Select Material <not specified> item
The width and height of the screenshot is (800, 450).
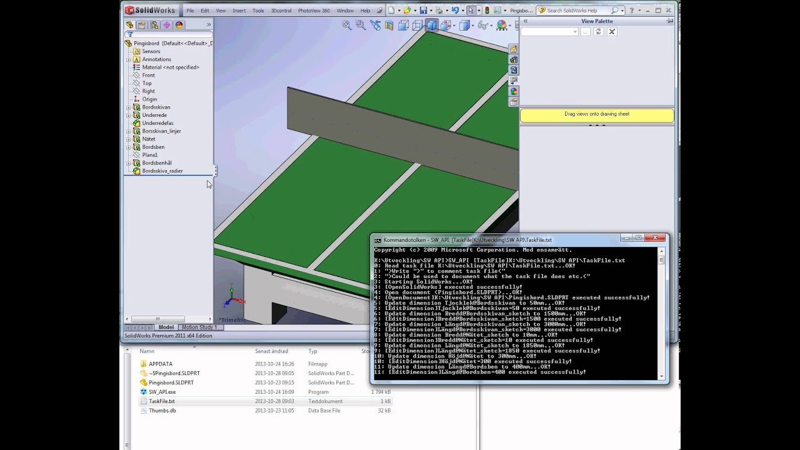pyautogui.click(x=166, y=67)
